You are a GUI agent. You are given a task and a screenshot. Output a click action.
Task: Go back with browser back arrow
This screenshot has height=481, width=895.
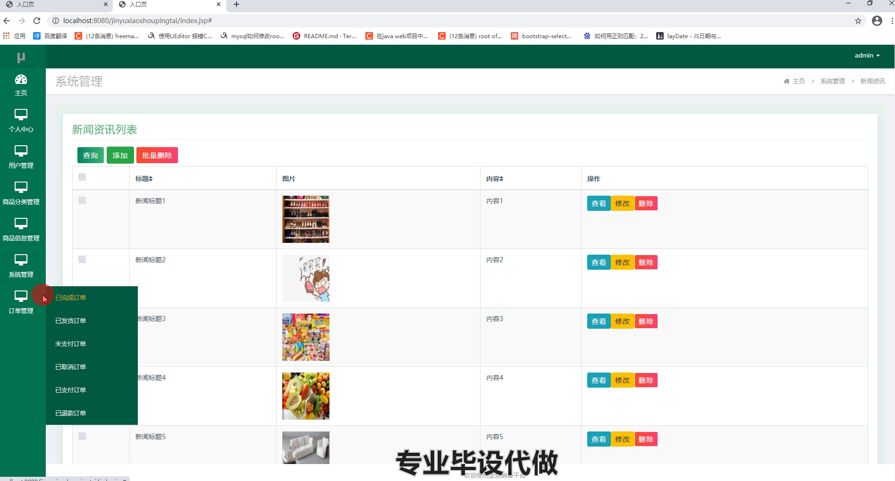[7, 21]
